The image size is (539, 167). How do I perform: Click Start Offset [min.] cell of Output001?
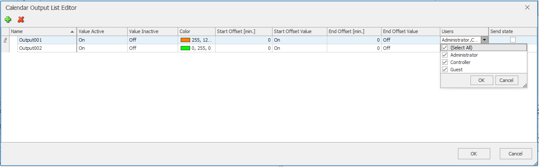pos(244,40)
